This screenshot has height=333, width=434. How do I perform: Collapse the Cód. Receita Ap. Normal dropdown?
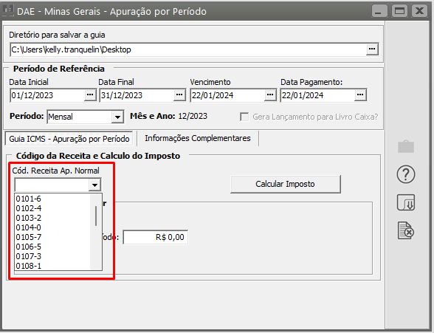point(94,185)
